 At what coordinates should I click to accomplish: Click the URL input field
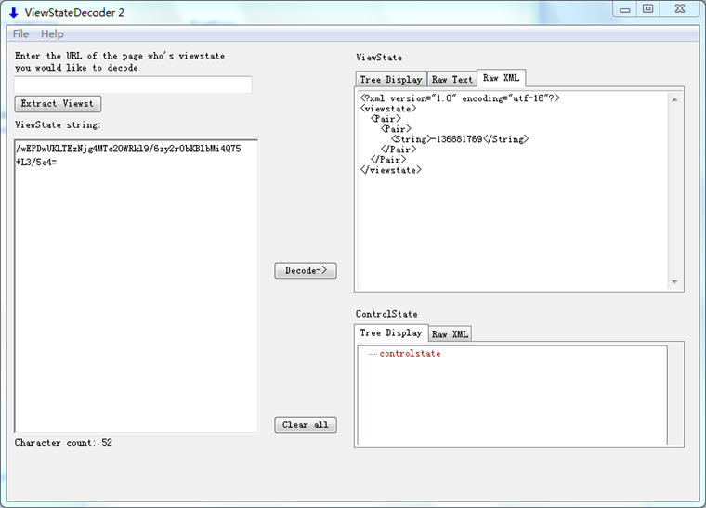click(x=133, y=85)
